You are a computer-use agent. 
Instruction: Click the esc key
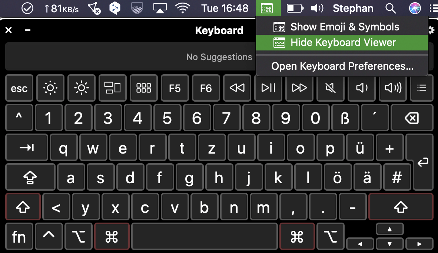[19, 88]
